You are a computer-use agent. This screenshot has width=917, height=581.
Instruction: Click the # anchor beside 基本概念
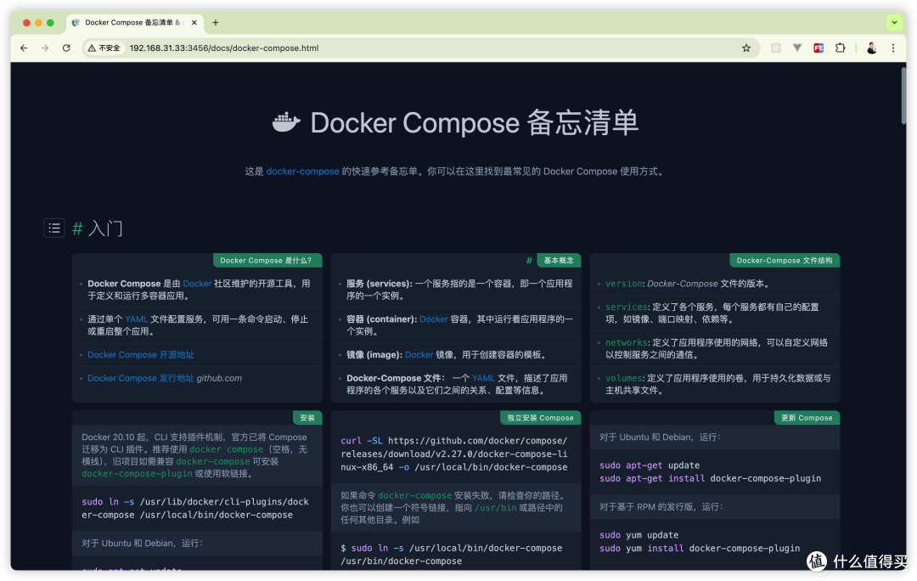coord(529,261)
